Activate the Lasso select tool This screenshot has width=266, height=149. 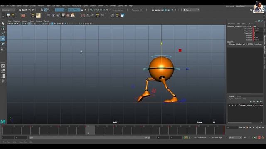3,29
